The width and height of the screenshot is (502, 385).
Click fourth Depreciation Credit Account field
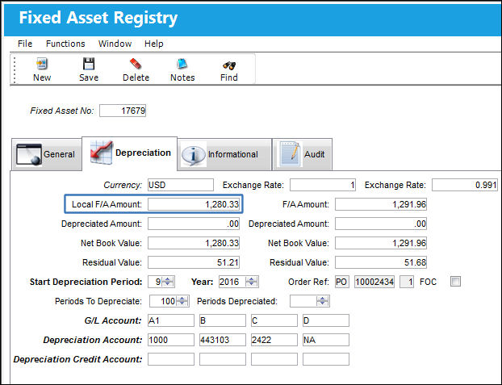coord(326,359)
